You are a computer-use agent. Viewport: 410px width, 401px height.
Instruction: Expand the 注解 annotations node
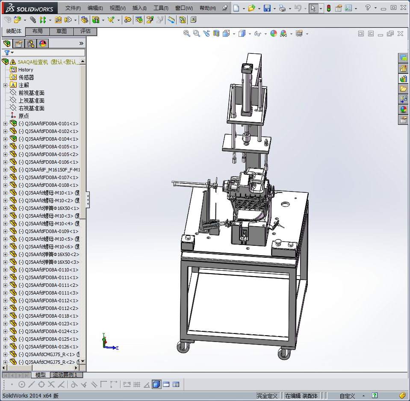[x=5, y=85]
